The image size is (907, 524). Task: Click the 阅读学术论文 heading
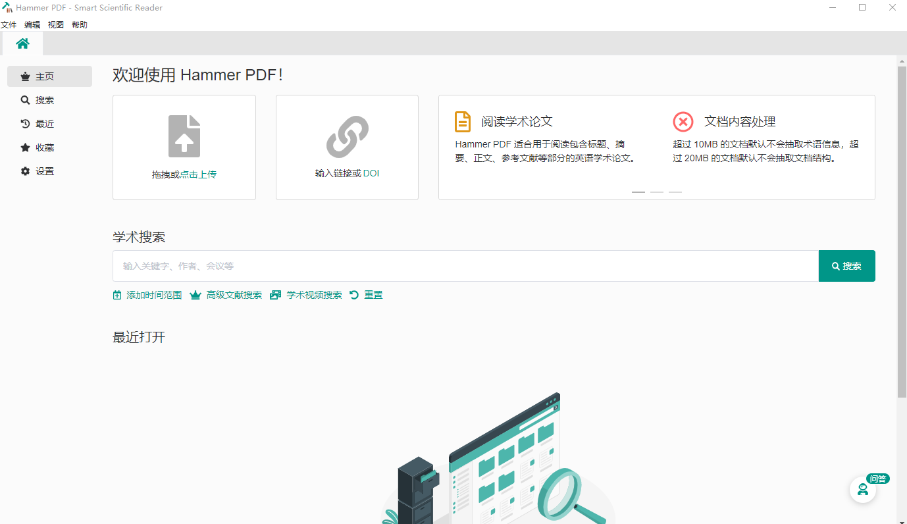(x=517, y=122)
